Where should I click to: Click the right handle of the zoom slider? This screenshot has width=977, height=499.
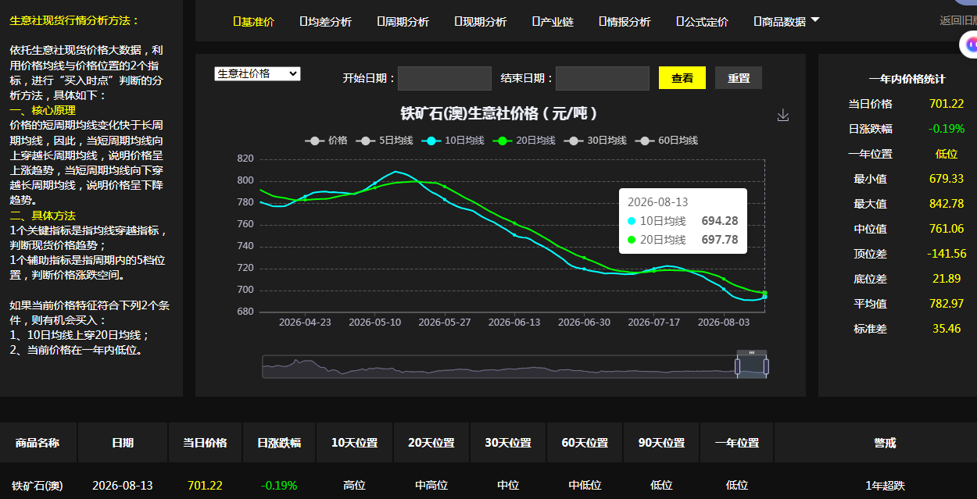pos(767,366)
